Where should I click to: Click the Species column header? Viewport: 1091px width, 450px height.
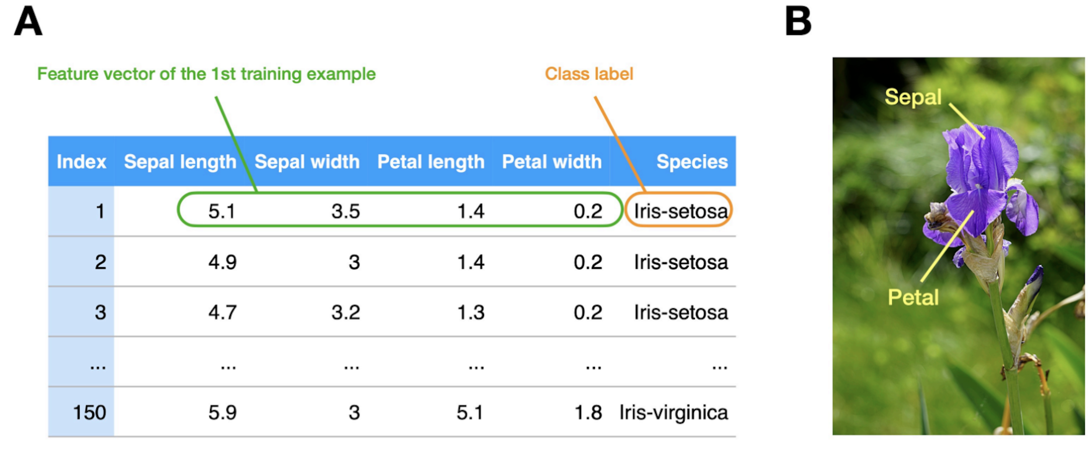[x=692, y=162]
